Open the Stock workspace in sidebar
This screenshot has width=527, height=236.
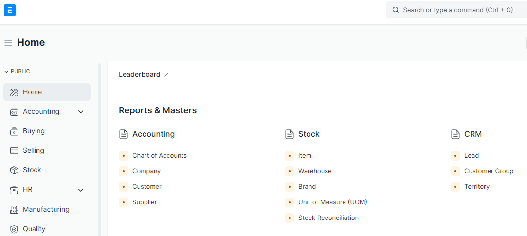point(47,170)
